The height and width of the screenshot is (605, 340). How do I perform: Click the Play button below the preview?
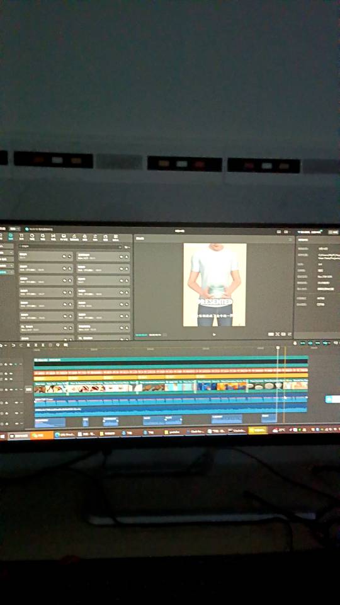tap(214, 335)
